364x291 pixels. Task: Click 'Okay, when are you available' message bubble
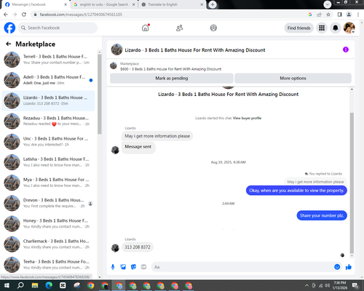pos(296,191)
